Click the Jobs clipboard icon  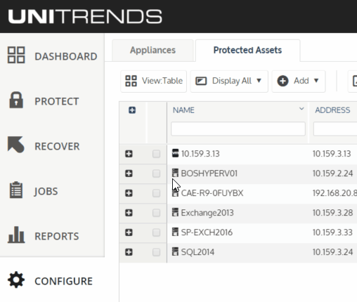16,190
